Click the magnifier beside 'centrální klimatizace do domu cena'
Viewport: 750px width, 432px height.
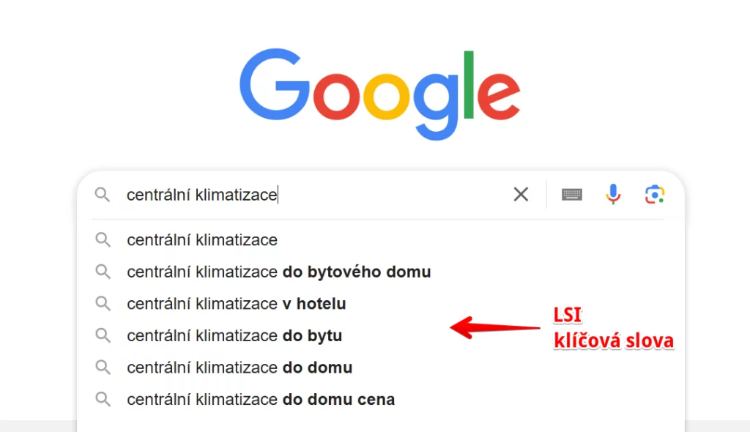pos(103,399)
